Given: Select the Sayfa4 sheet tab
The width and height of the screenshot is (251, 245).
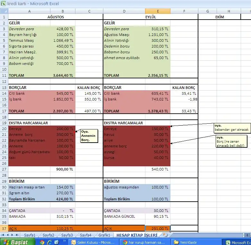Looking at the screenshot, I should (85, 235).
